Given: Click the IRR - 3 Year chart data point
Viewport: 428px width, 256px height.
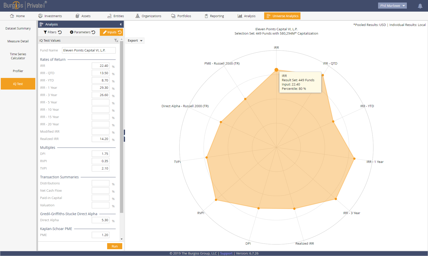Looking at the screenshot, I should (x=336, y=199).
